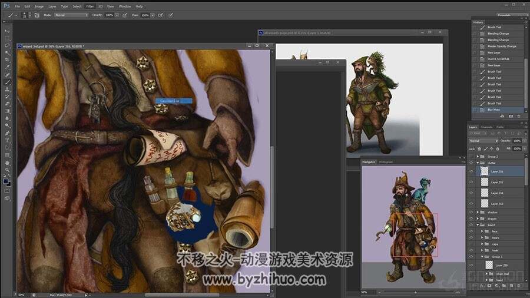The width and height of the screenshot is (530, 298).
Task: Select the Dust & Scratches history state
Action: tap(499, 59)
